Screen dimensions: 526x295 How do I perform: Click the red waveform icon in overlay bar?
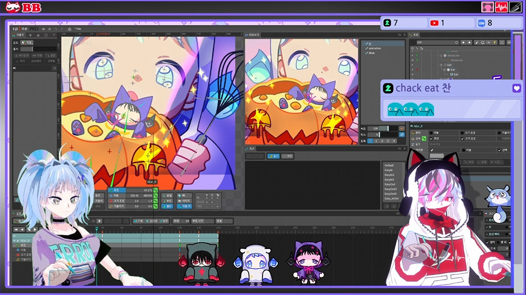501,7
